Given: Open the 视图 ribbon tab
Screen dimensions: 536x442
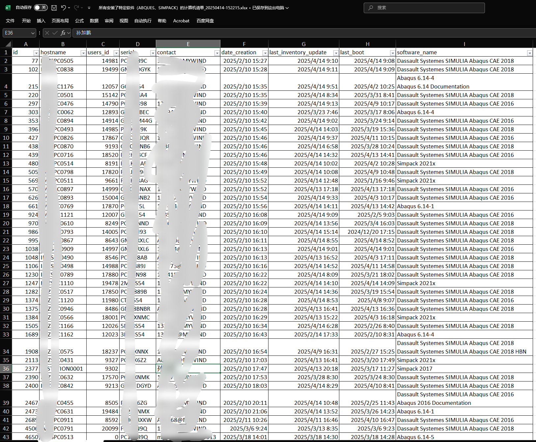Looking at the screenshot, I should [124, 21].
